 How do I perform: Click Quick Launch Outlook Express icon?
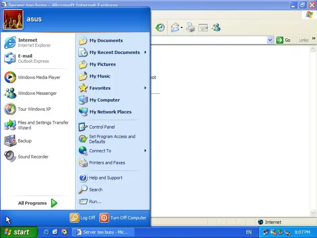click(55, 232)
